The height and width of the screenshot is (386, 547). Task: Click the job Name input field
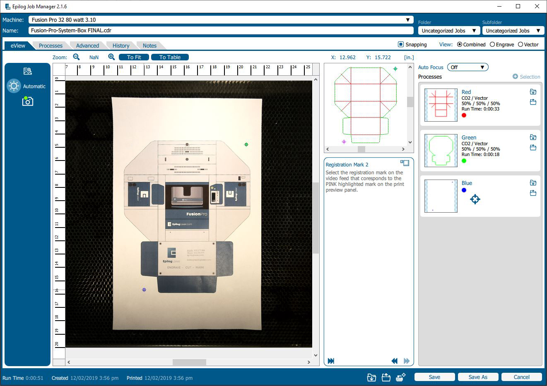point(221,30)
